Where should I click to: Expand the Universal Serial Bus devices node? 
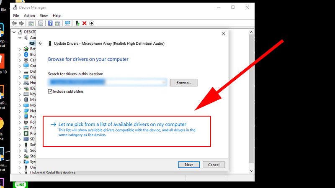point(20,173)
